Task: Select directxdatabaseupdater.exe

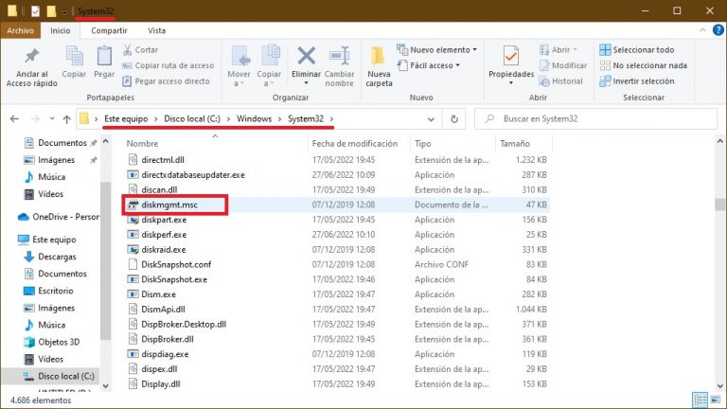Action: tap(193, 175)
